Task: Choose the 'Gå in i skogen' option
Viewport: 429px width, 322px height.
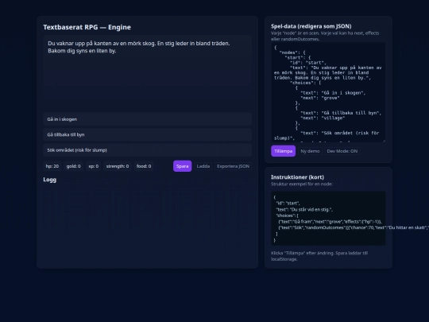Action: (x=147, y=119)
